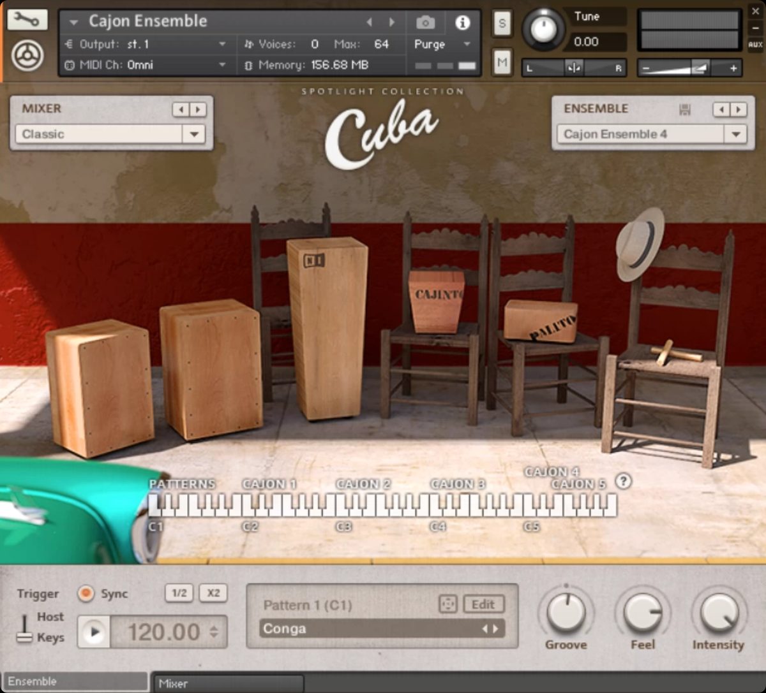The image size is (766, 693).
Task: Enable half-time 1/2 button
Action: [179, 593]
